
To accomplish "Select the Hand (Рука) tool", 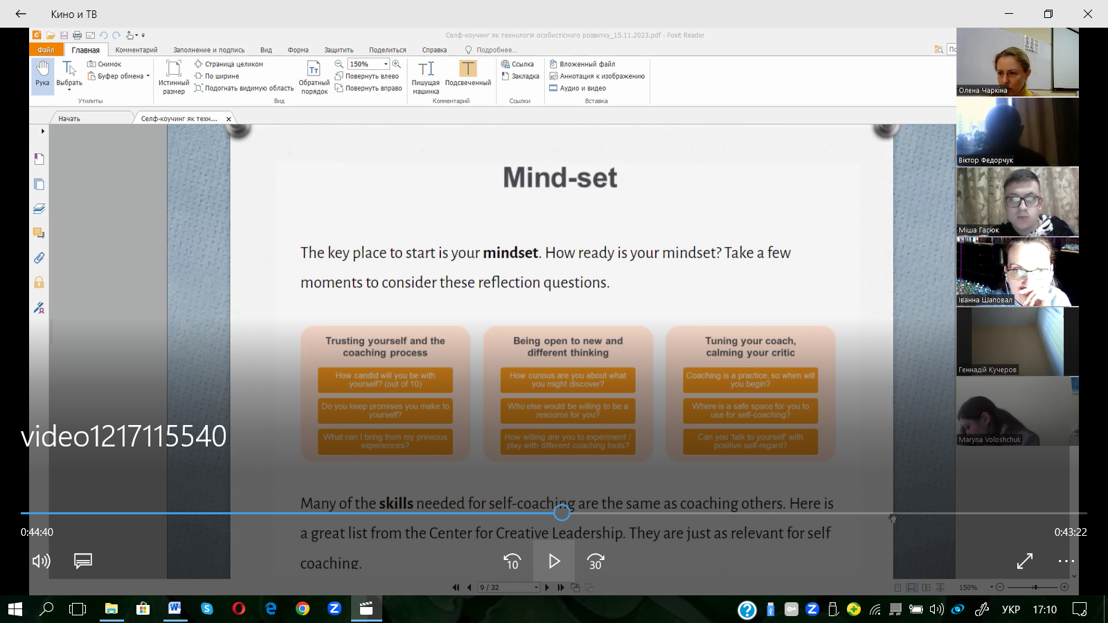I will point(42,75).
